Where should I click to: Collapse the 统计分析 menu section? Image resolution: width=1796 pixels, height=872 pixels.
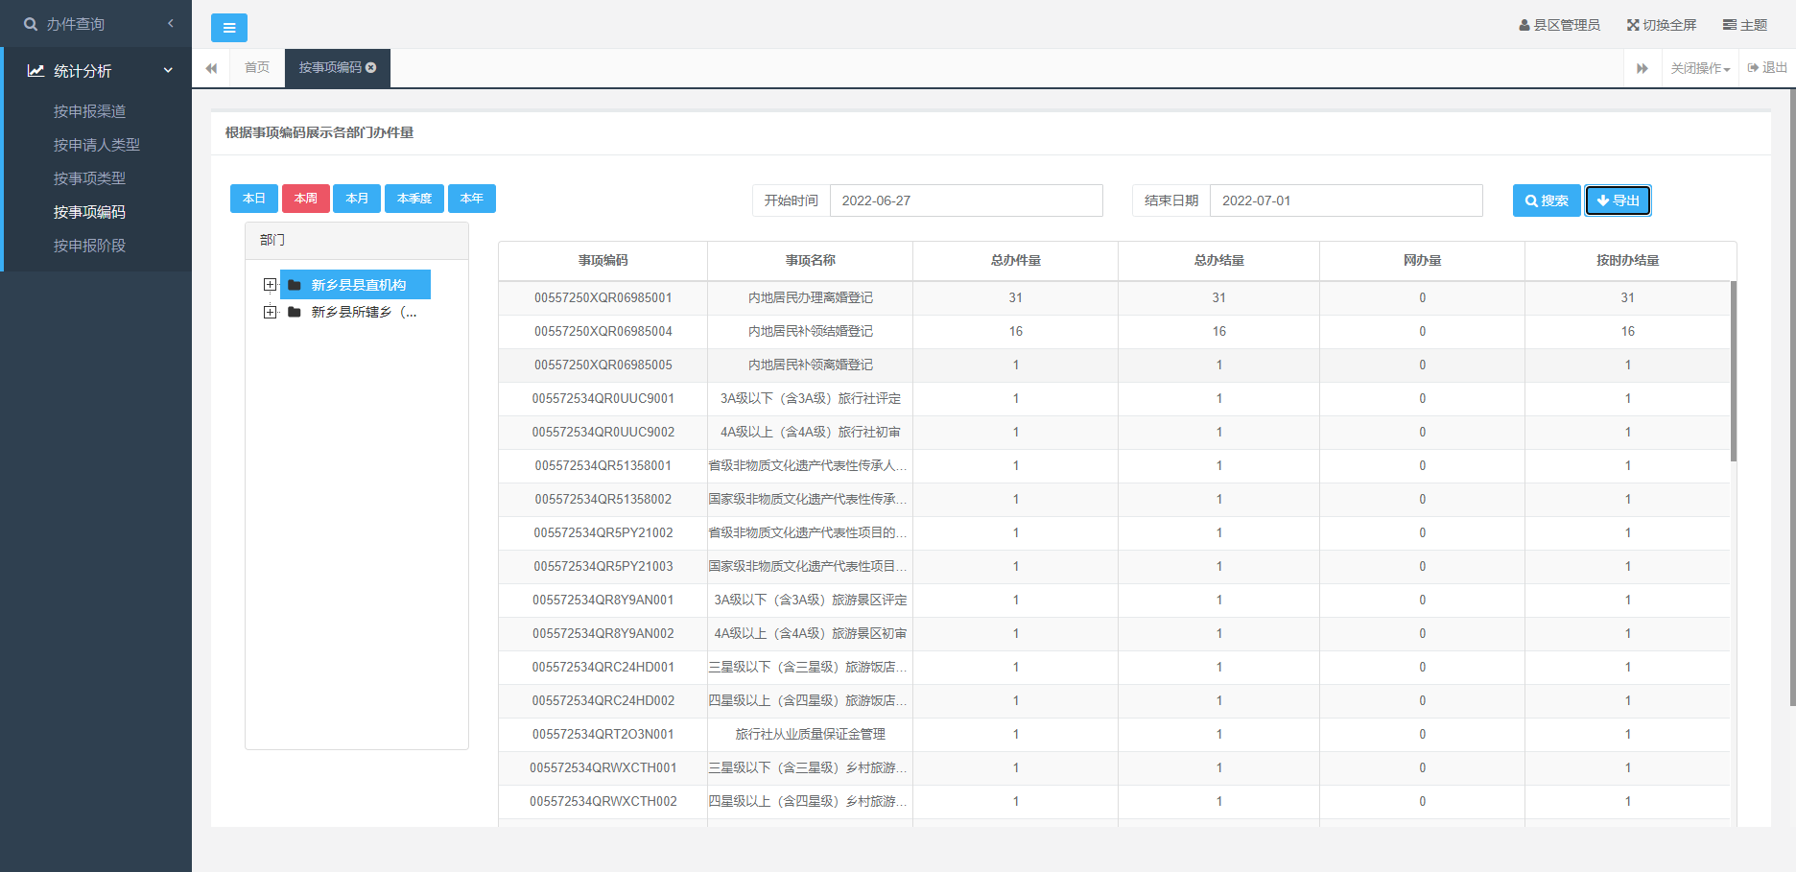tap(168, 70)
